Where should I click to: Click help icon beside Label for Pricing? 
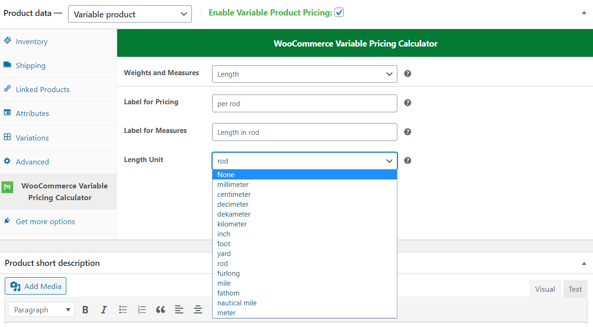click(408, 102)
